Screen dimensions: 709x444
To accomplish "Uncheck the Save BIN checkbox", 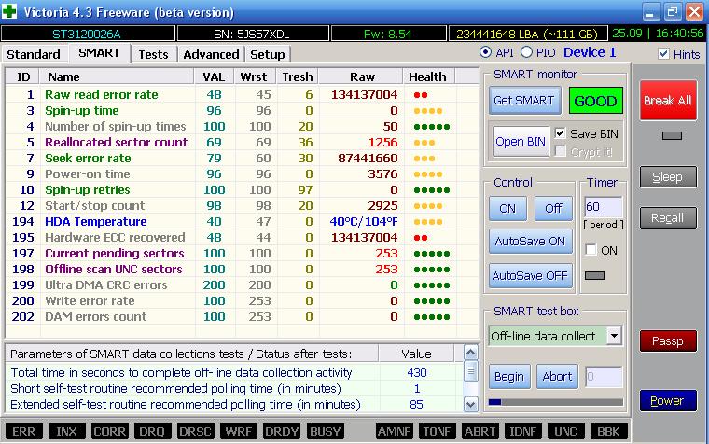I will [560, 133].
